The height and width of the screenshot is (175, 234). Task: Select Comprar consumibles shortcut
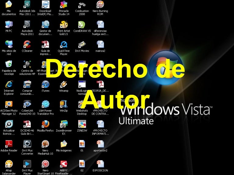coord(27,84)
